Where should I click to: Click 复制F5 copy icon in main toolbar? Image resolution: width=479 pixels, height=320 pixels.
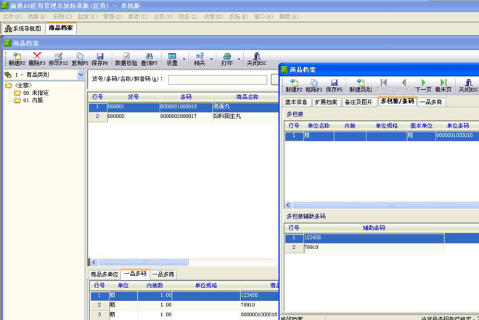tap(80, 59)
